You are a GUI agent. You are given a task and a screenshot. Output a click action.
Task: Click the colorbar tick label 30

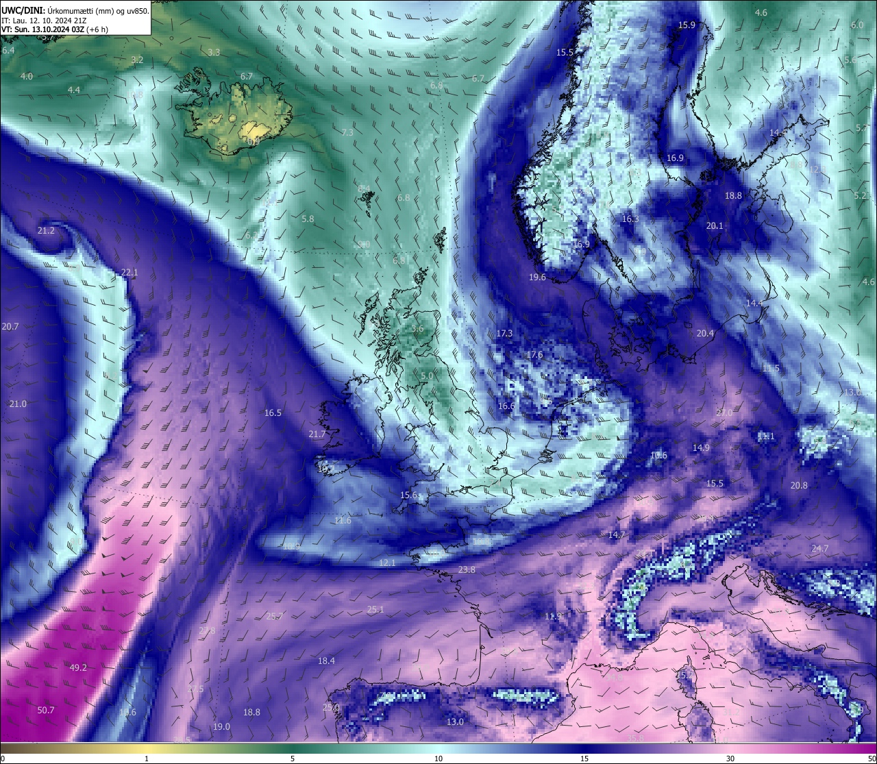730,759
